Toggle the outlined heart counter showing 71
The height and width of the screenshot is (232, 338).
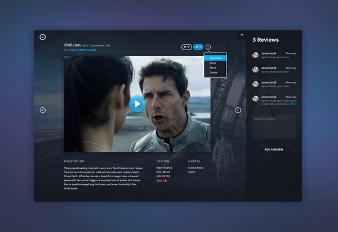pos(186,47)
